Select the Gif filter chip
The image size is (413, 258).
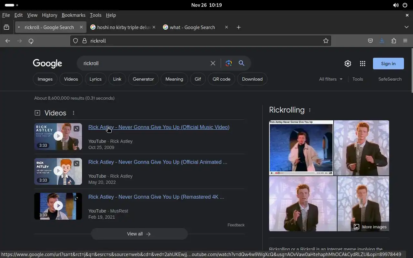click(198, 79)
